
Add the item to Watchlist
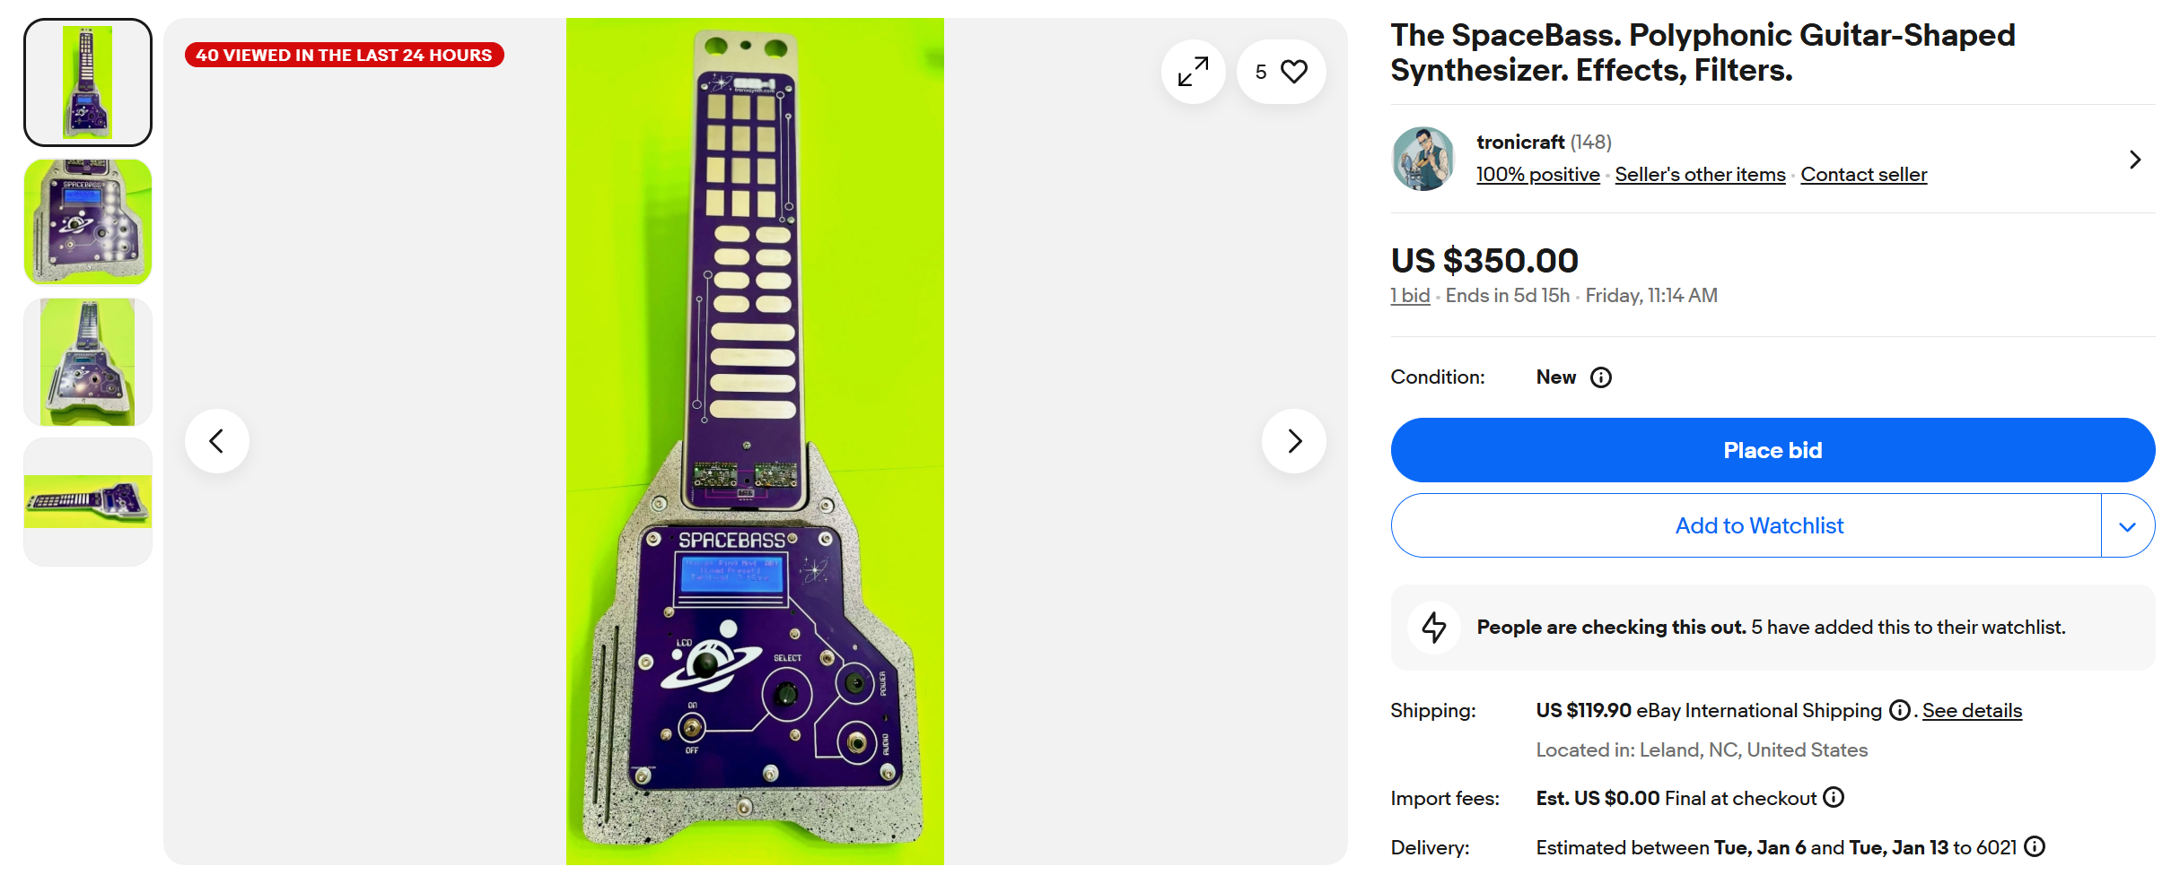tap(1758, 526)
